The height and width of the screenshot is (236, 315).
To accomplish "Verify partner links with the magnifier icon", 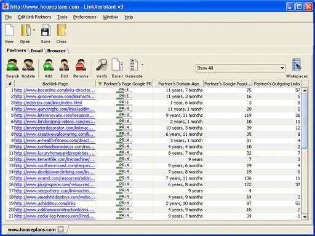I will point(102,65).
